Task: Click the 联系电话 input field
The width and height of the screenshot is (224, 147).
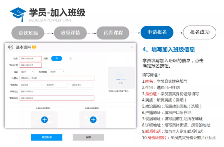Action: click(x=57, y=98)
